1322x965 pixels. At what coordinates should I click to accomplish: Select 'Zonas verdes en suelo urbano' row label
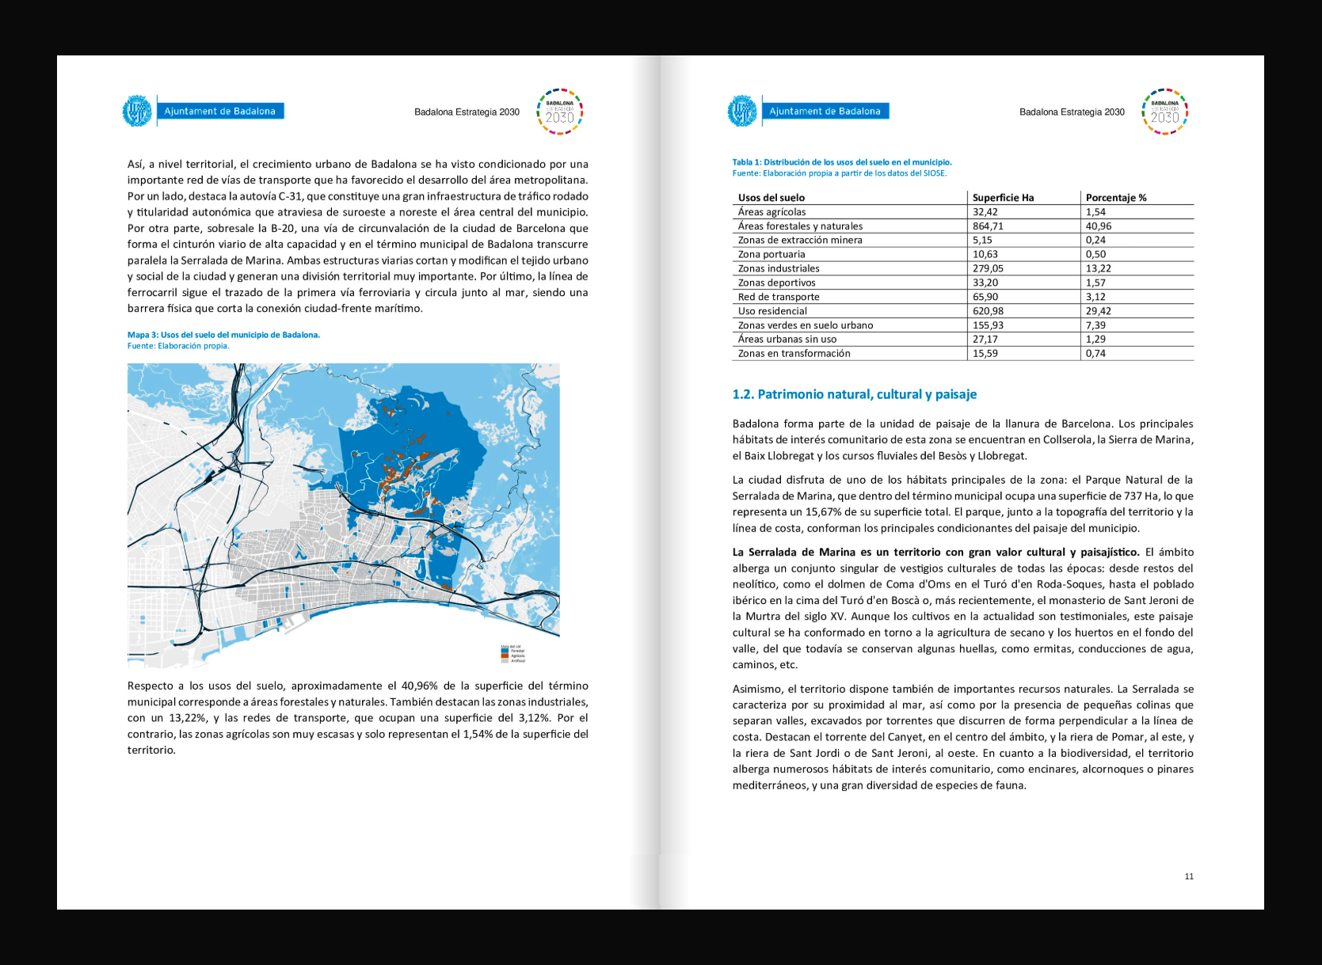(x=806, y=326)
